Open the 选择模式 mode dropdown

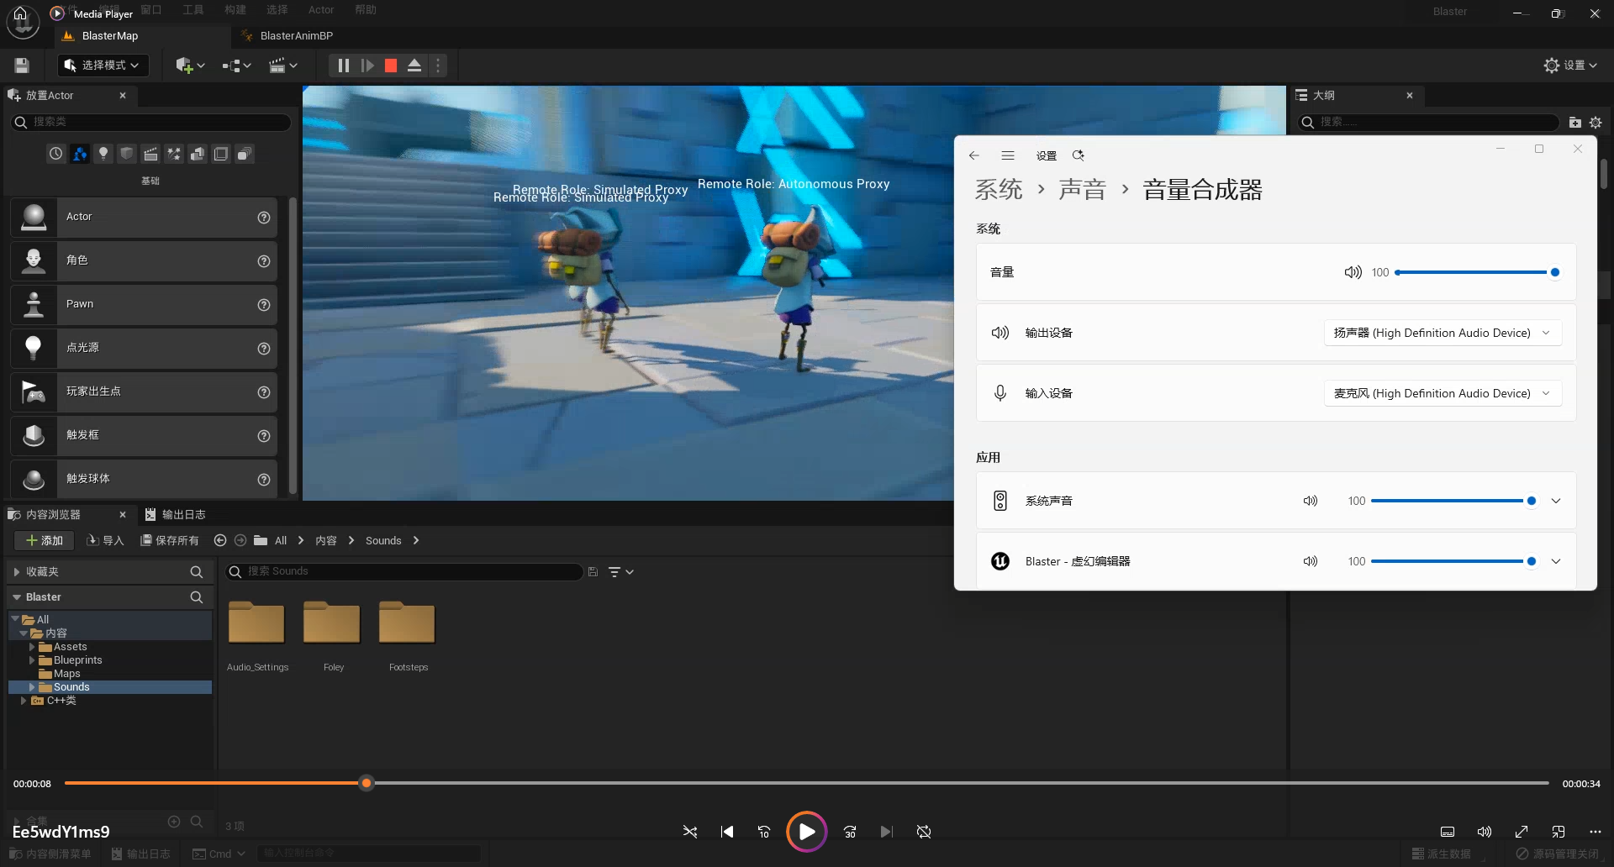coord(103,66)
